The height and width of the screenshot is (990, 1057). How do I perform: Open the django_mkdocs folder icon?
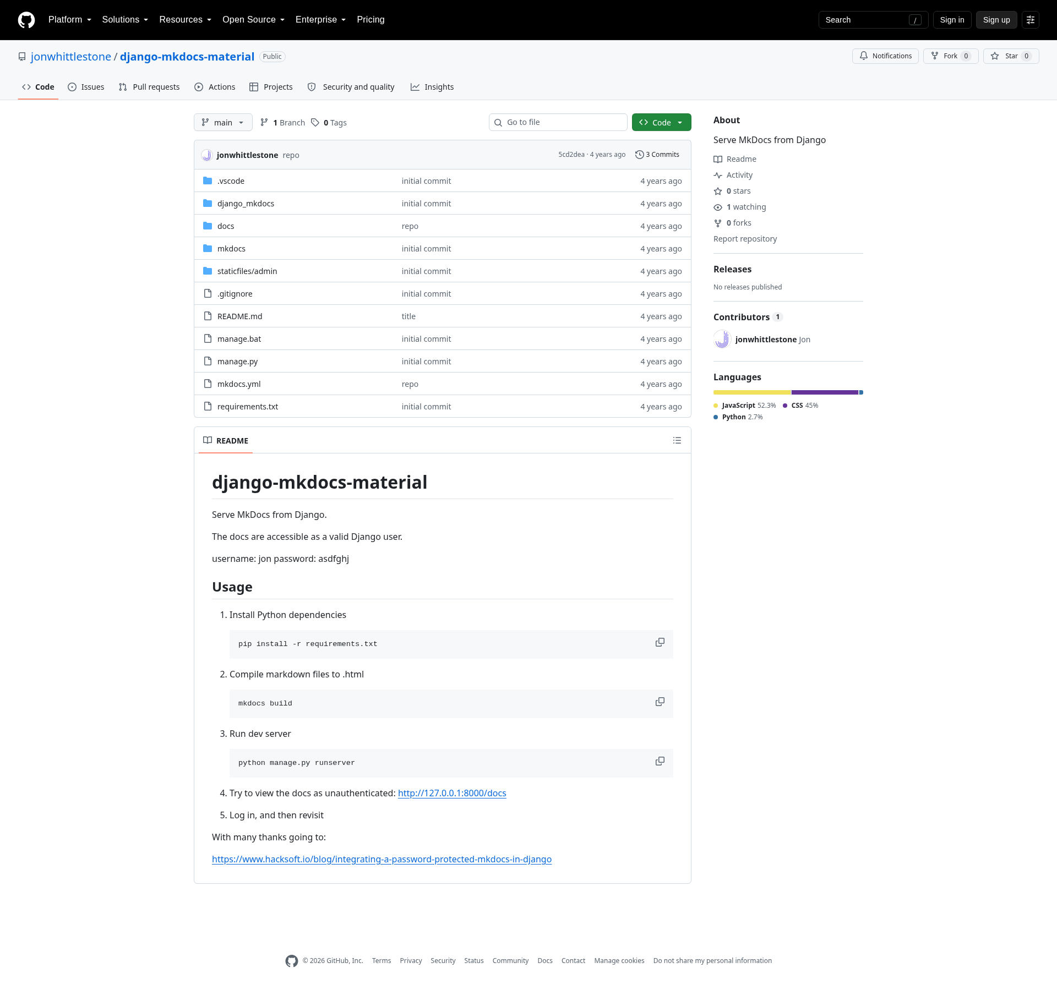(x=208, y=203)
